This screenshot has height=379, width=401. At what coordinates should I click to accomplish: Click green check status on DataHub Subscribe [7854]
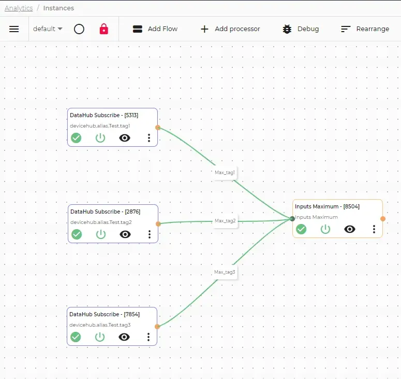tap(76, 337)
